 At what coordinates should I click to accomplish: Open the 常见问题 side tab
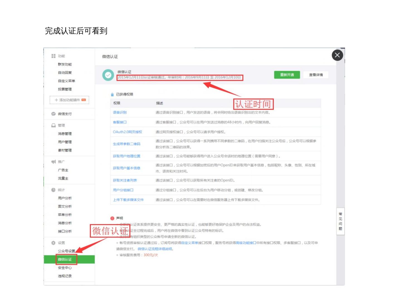pos(340,221)
